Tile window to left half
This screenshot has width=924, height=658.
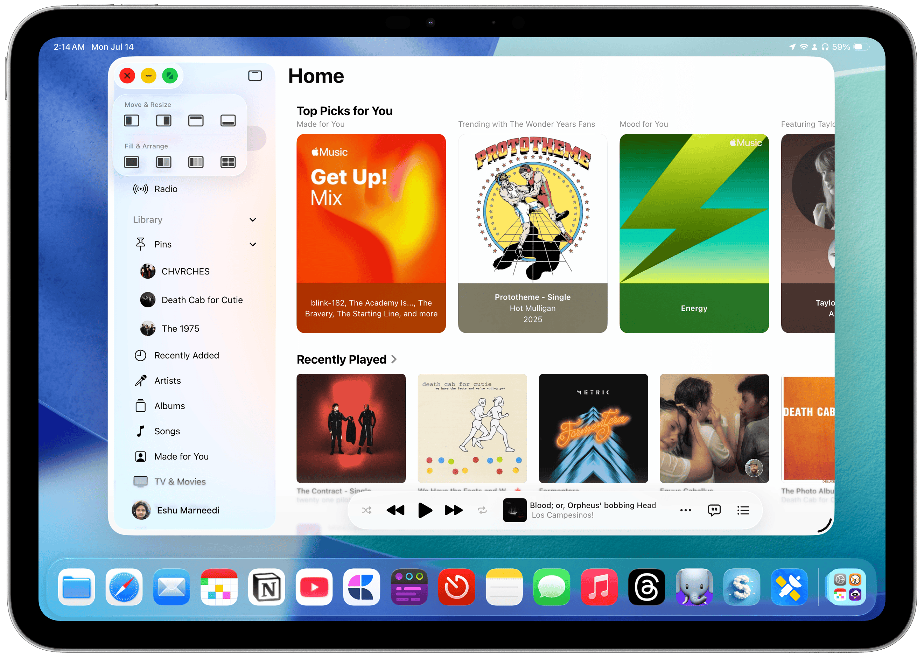[x=132, y=121]
